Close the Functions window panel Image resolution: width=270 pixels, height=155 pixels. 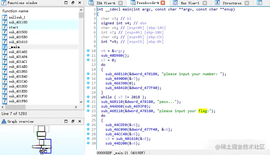[x=80, y=3]
